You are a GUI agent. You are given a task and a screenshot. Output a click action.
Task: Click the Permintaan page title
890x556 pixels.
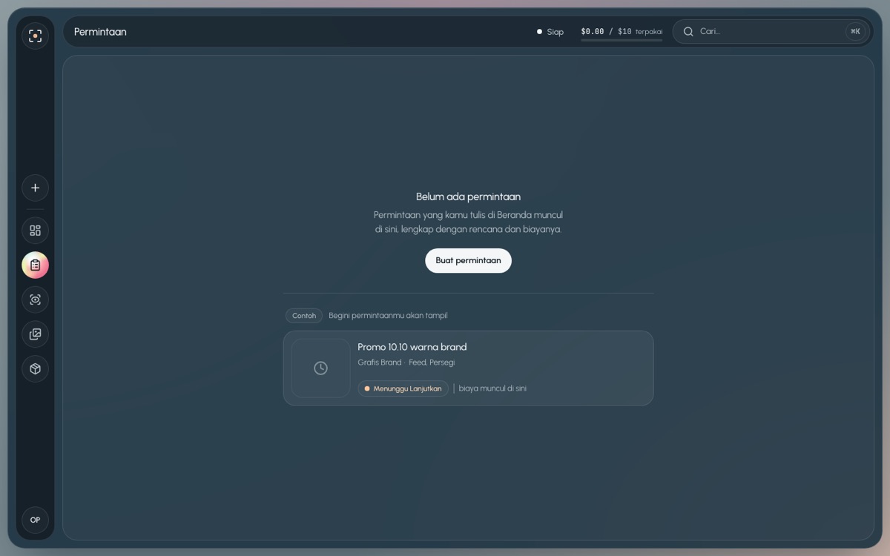coord(100,32)
